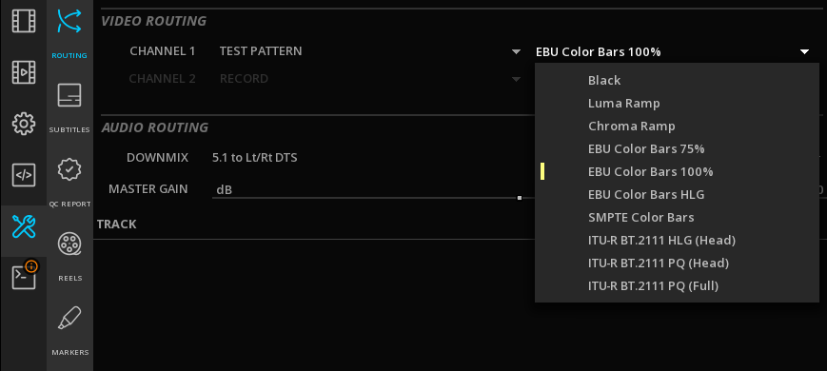Viewport: 827px width, 371px height.
Task: Open the settings gear icon
Action: 24,124
